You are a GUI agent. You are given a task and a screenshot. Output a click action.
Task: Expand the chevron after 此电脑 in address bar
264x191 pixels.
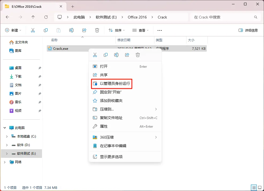pos(90,17)
